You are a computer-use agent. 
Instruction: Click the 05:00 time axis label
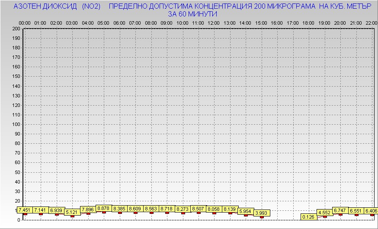point(103,23)
